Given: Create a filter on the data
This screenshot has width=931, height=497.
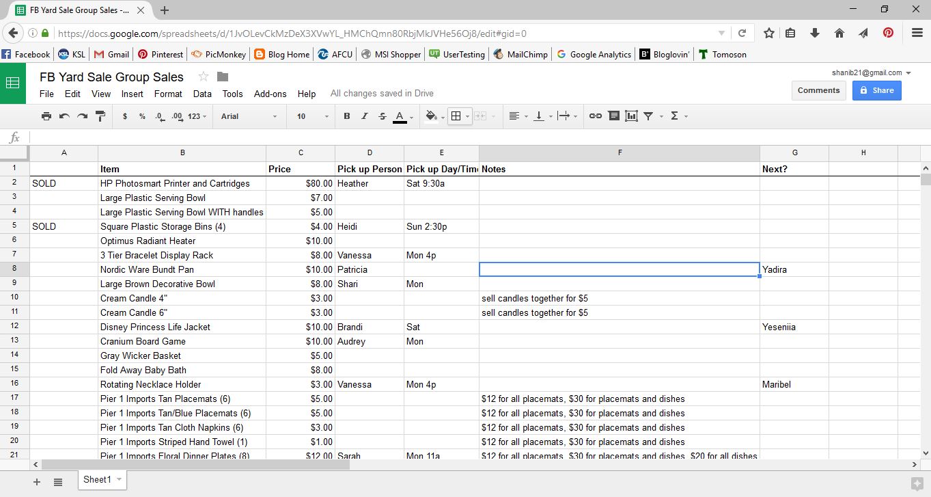Looking at the screenshot, I should coord(648,116).
